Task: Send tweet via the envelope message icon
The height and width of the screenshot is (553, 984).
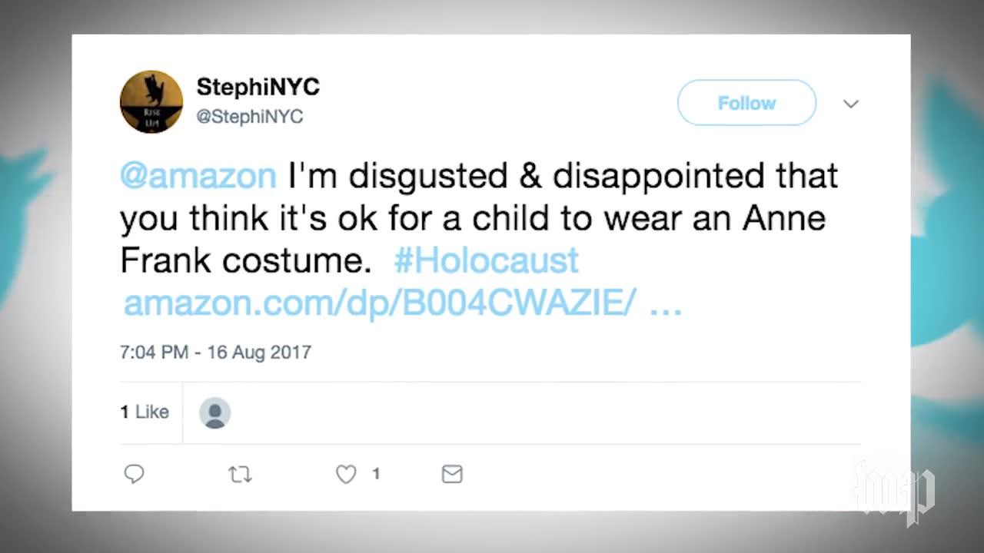Action: 453,475
